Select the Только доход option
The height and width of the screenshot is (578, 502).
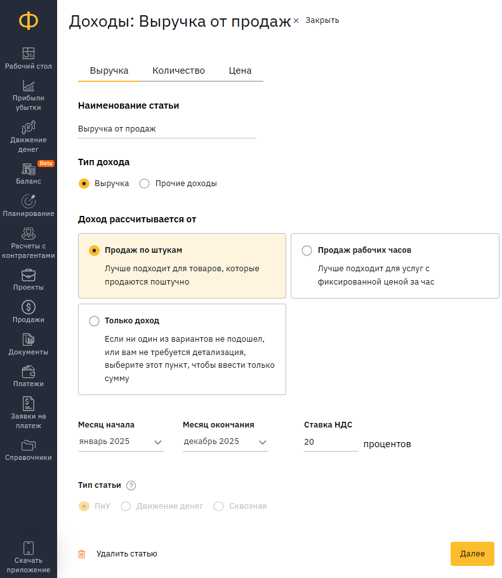(x=182, y=349)
